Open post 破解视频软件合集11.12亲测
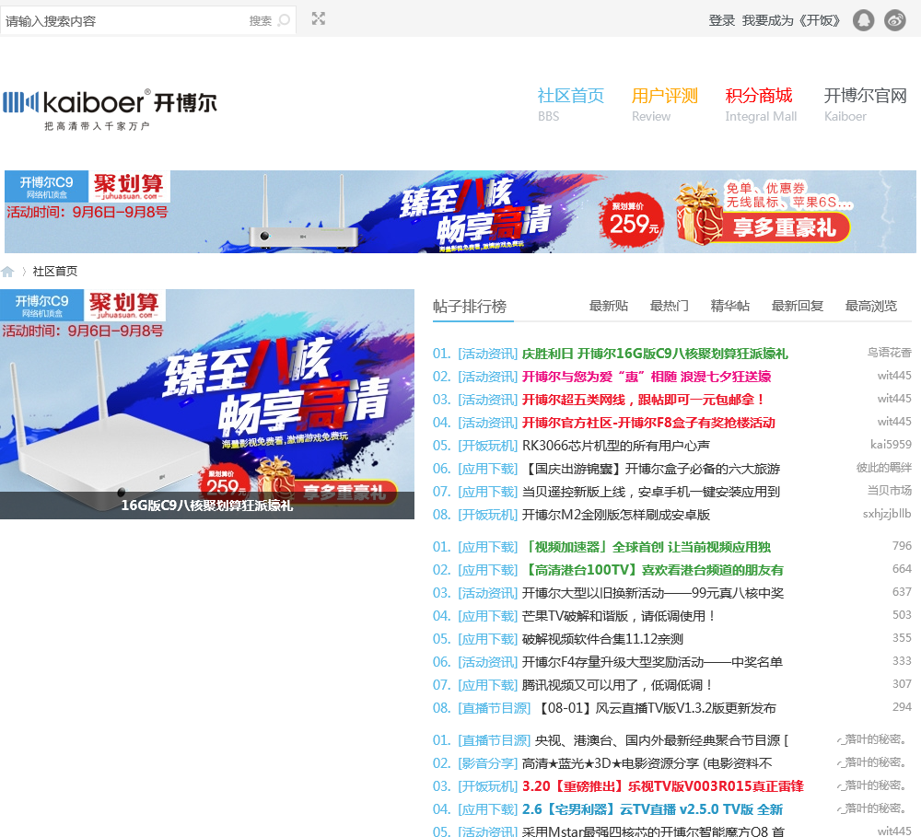Viewport: 921px width, 837px height. pos(602,638)
